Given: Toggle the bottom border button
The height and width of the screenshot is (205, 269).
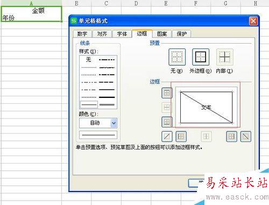Looking at the screenshot, I should click(x=167, y=122).
